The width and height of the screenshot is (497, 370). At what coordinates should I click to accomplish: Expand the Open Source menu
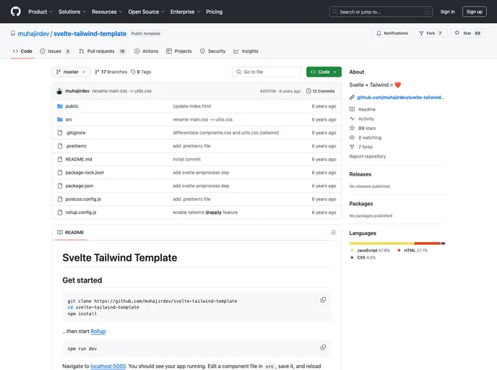(147, 12)
